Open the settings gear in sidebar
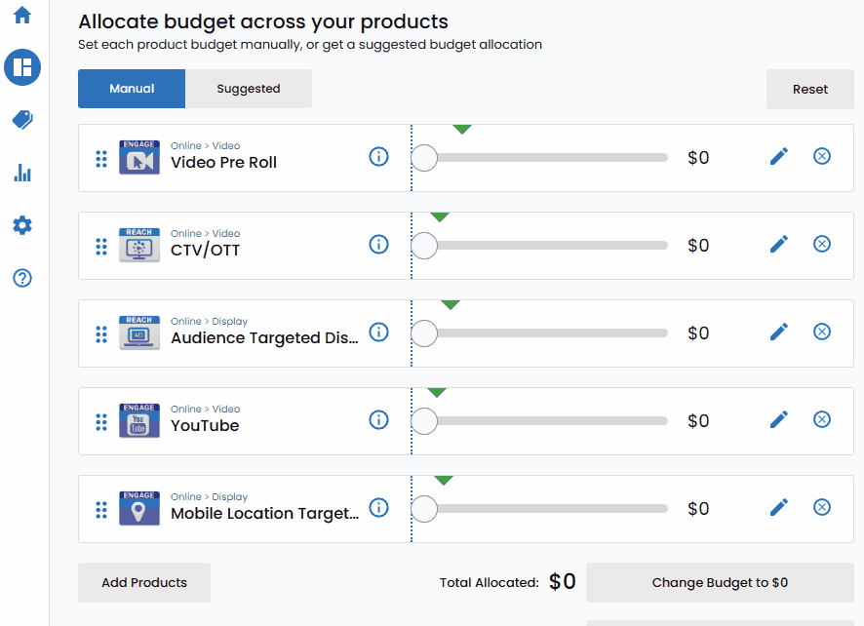 [22, 225]
